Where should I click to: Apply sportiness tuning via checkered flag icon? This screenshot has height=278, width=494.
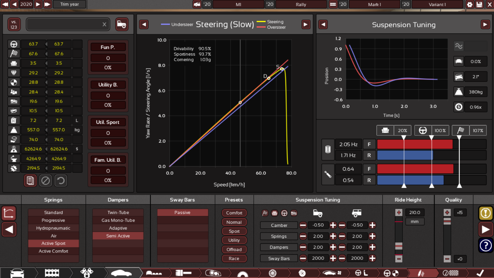point(265,213)
